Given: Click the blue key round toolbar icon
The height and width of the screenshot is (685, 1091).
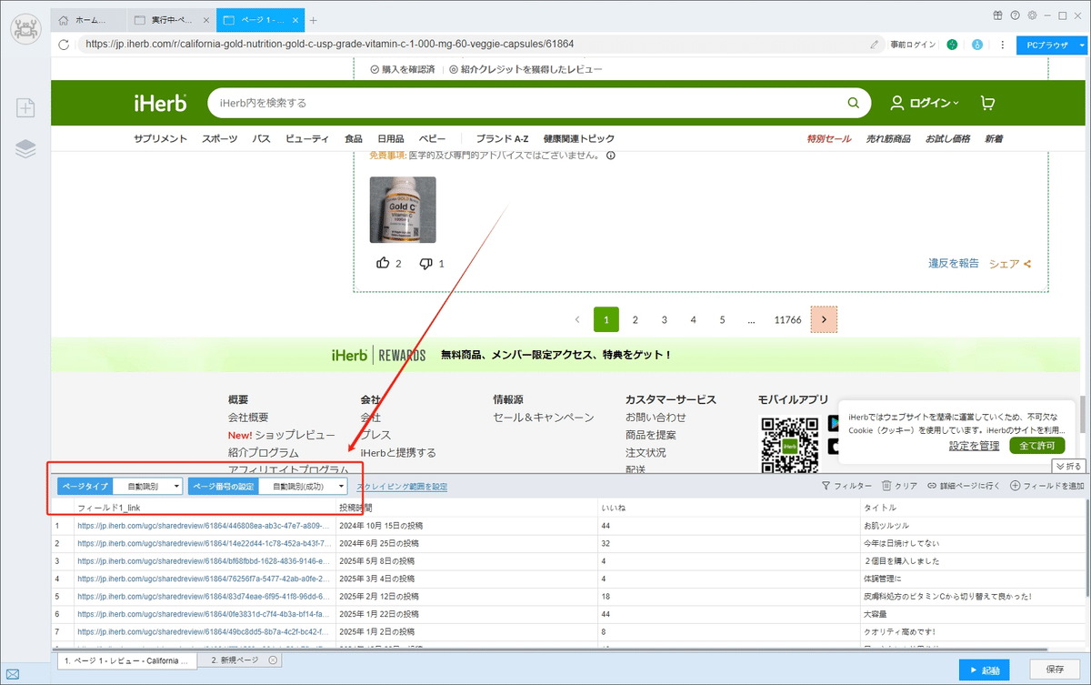Looking at the screenshot, I should pyautogui.click(x=977, y=44).
